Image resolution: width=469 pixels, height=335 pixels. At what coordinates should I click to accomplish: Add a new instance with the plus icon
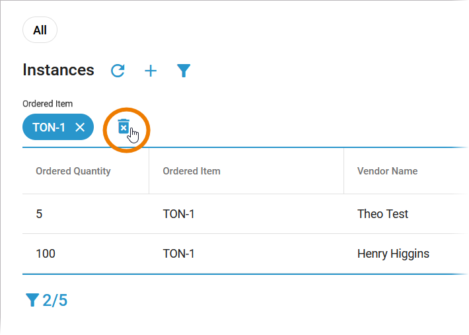pyautogui.click(x=151, y=71)
